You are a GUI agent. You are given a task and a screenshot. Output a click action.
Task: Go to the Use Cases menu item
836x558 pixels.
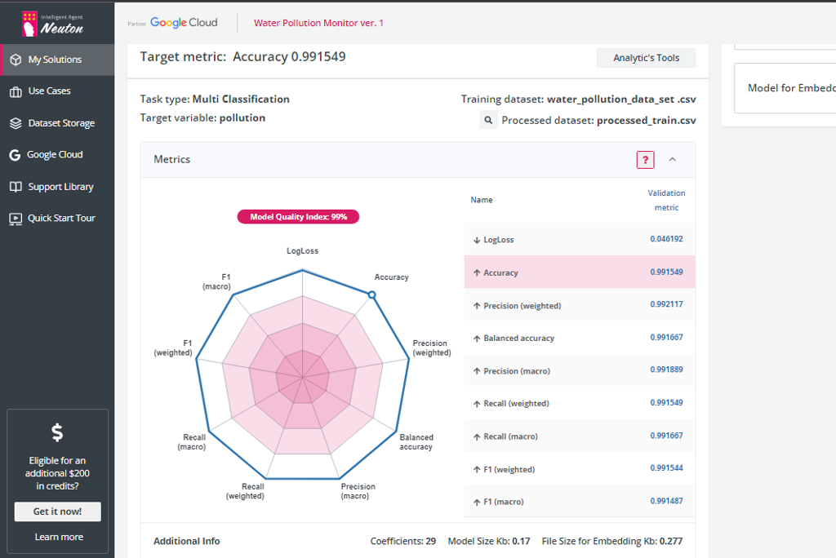[49, 91]
